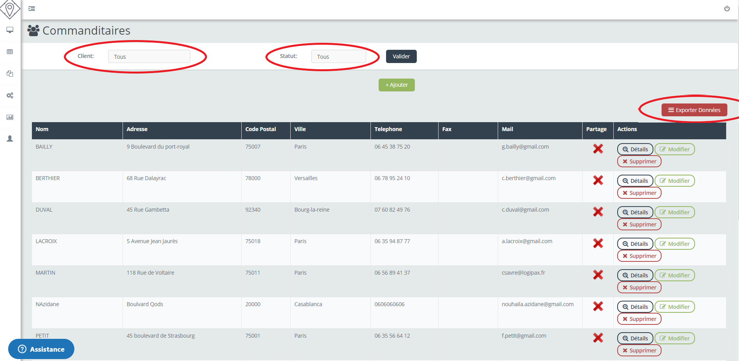The width and height of the screenshot is (739, 361).
Task: Open the Statut dropdown filter
Action: click(338, 56)
